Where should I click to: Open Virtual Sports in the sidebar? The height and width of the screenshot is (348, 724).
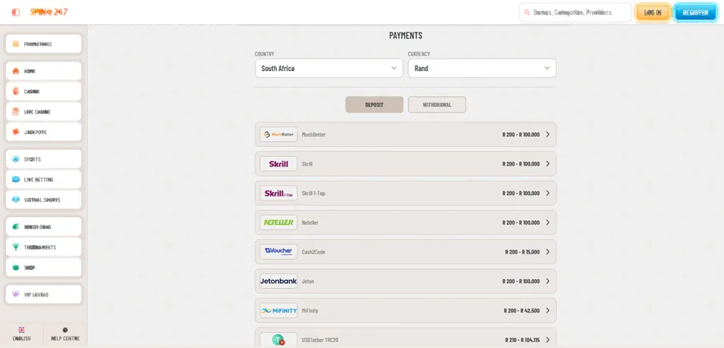43,200
